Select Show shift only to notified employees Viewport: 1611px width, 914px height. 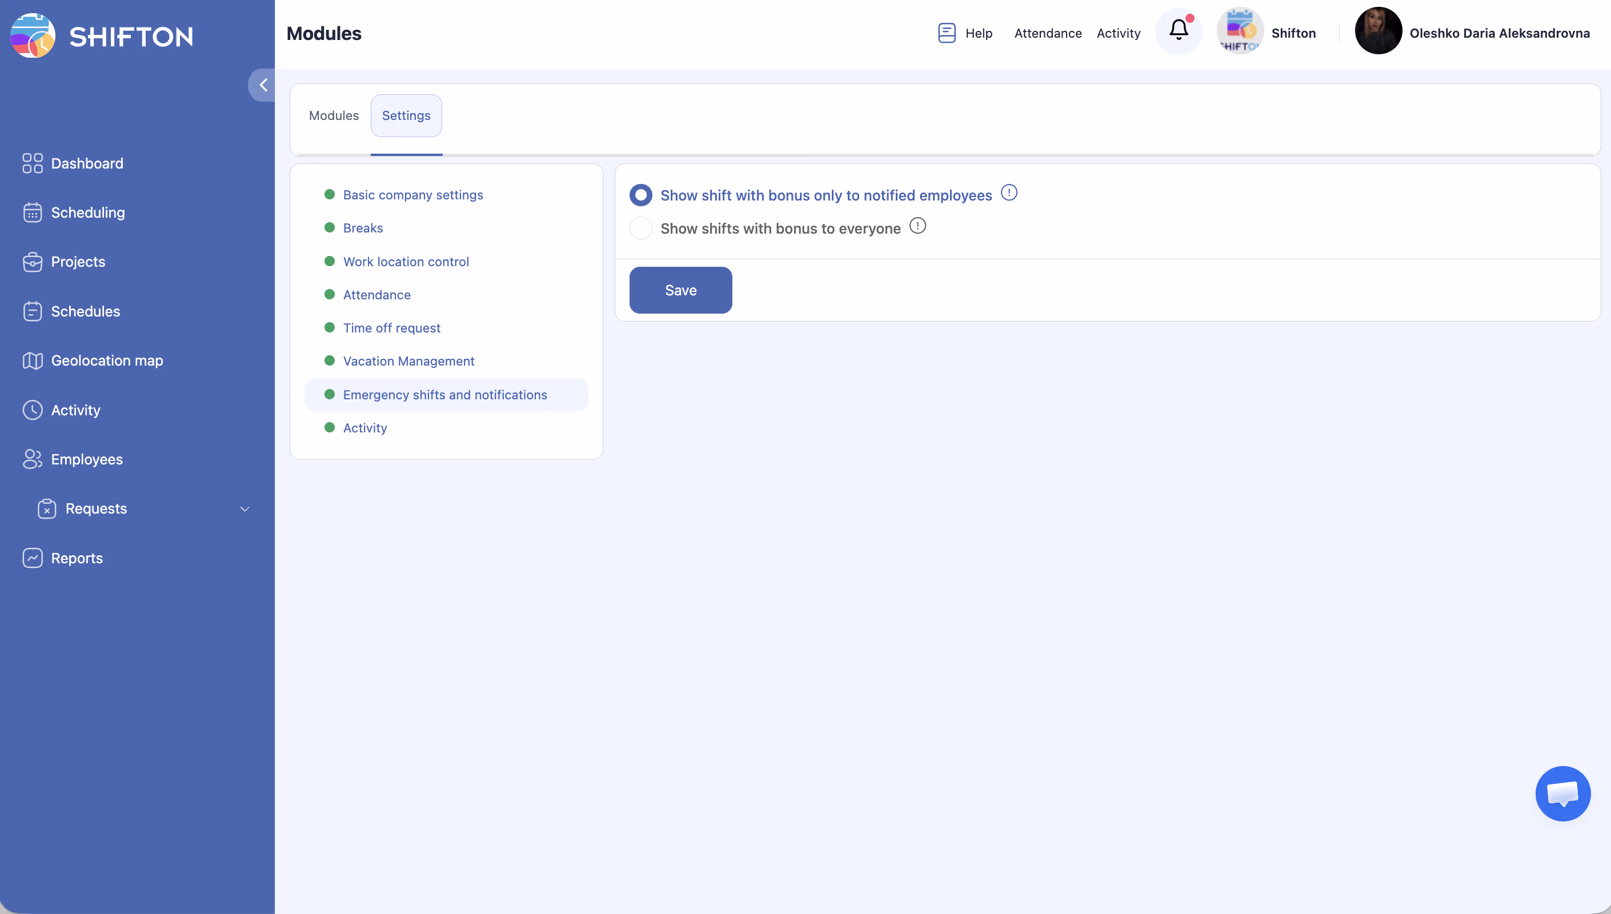[641, 195]
